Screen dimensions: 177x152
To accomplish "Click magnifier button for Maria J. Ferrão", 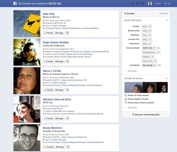I will [x=68, y=90].
